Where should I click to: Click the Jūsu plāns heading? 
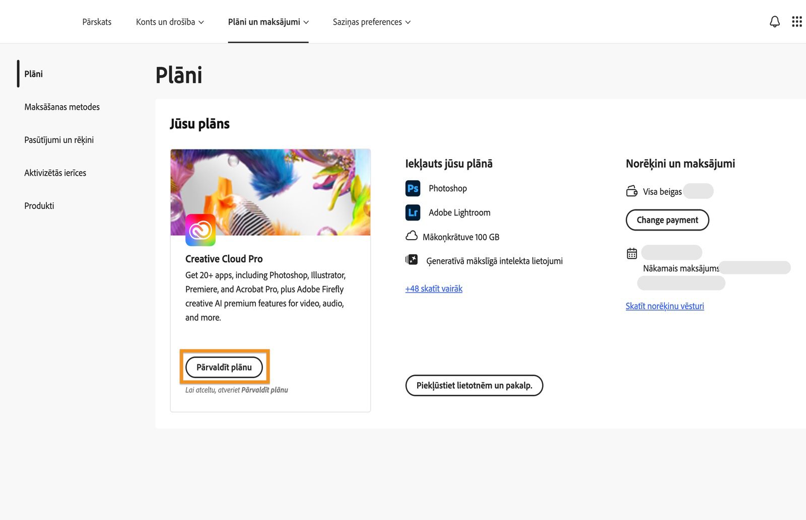199,123
